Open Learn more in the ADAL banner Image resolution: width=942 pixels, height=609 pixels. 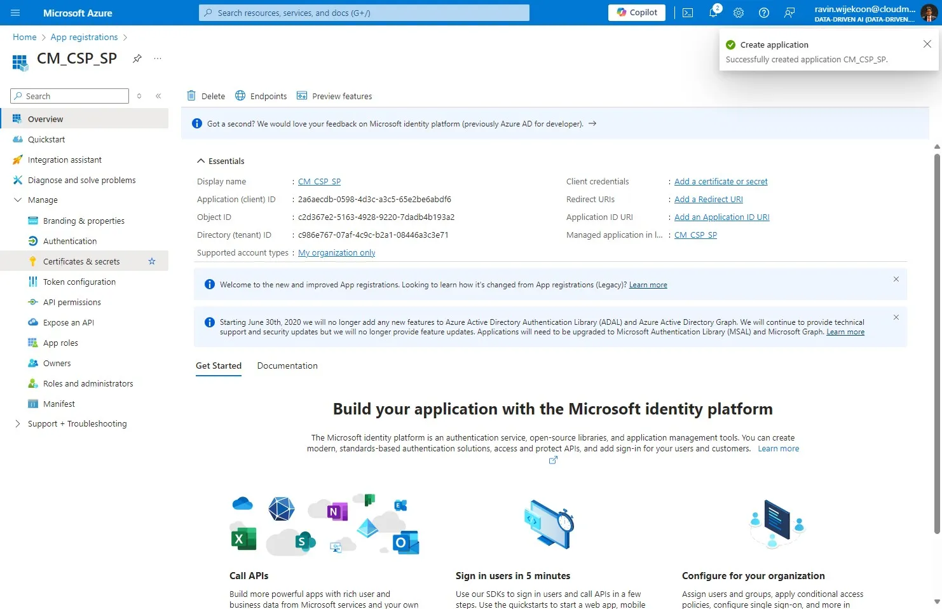pos(845,332)
